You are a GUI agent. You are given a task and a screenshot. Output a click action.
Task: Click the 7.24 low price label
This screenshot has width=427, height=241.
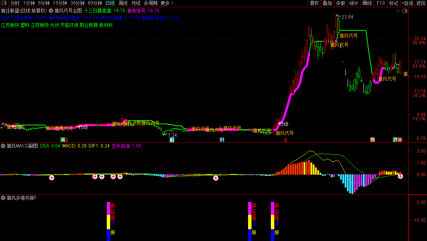(x=172, y=135)
